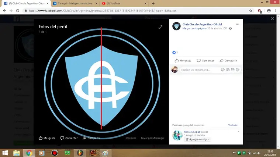This screenshot has width=280, height=157.
Task: Open the Club Circulo Argentino-Oficial page link
Action: (202, 24)
